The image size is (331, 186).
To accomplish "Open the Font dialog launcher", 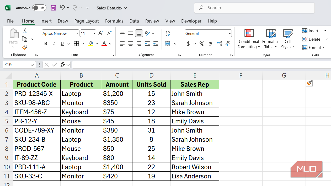I will [x=113, y=55].
